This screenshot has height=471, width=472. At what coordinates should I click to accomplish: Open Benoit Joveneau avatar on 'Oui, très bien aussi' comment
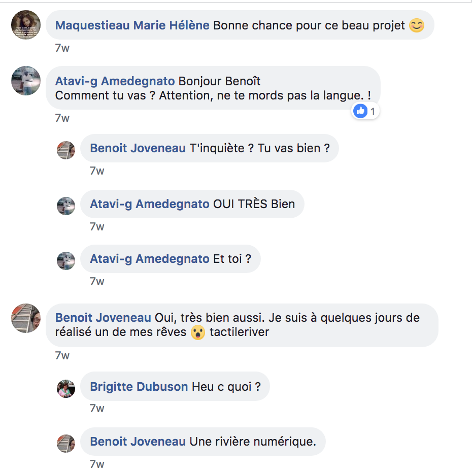26,318
